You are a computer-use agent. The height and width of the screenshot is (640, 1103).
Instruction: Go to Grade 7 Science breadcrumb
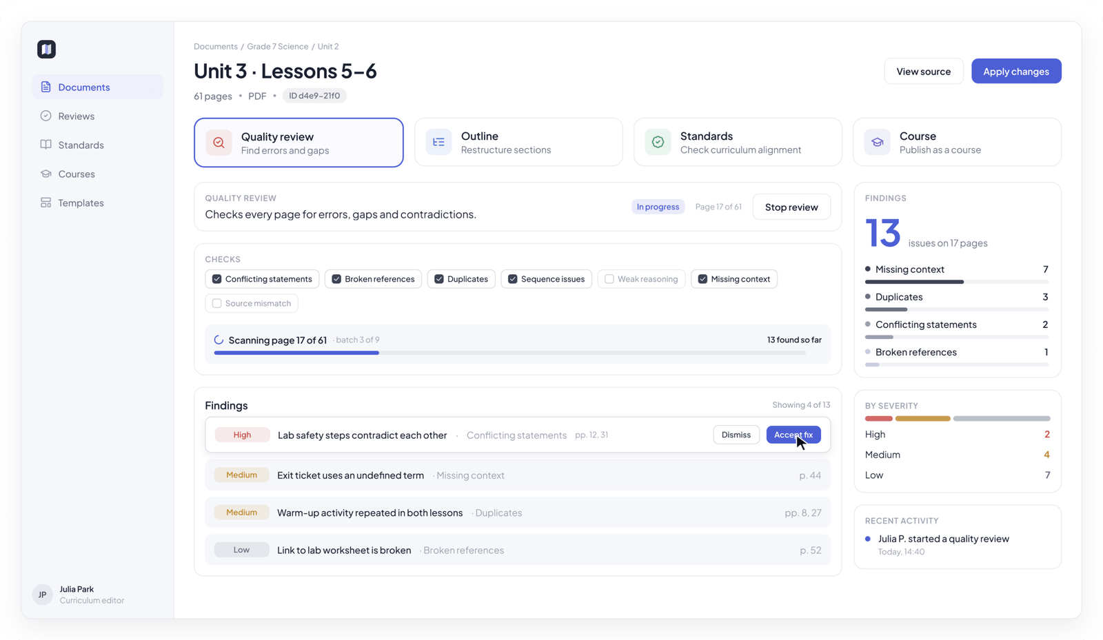[x=278, y=46]
